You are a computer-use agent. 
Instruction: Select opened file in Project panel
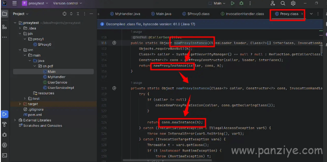pos(65,14)
